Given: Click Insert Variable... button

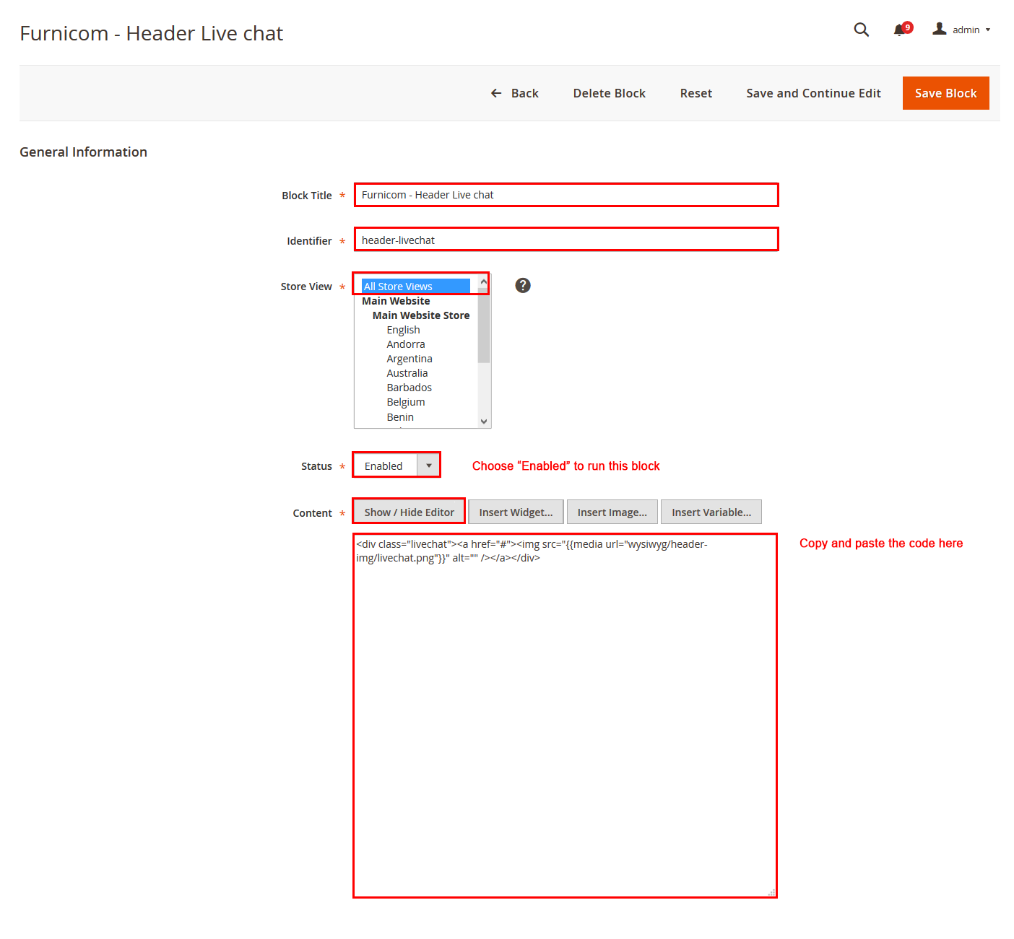Looking at the screenshot, I should click(711, 512).
